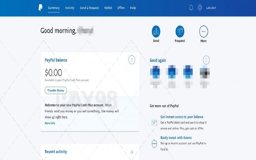Click the PayPal balance heading
Viewport: 256px width, 160px height.
(x=56, y=60)
